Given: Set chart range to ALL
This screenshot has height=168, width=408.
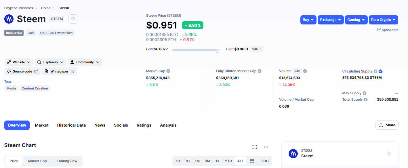Looking at the screenshot, I should tap(241, 161).
